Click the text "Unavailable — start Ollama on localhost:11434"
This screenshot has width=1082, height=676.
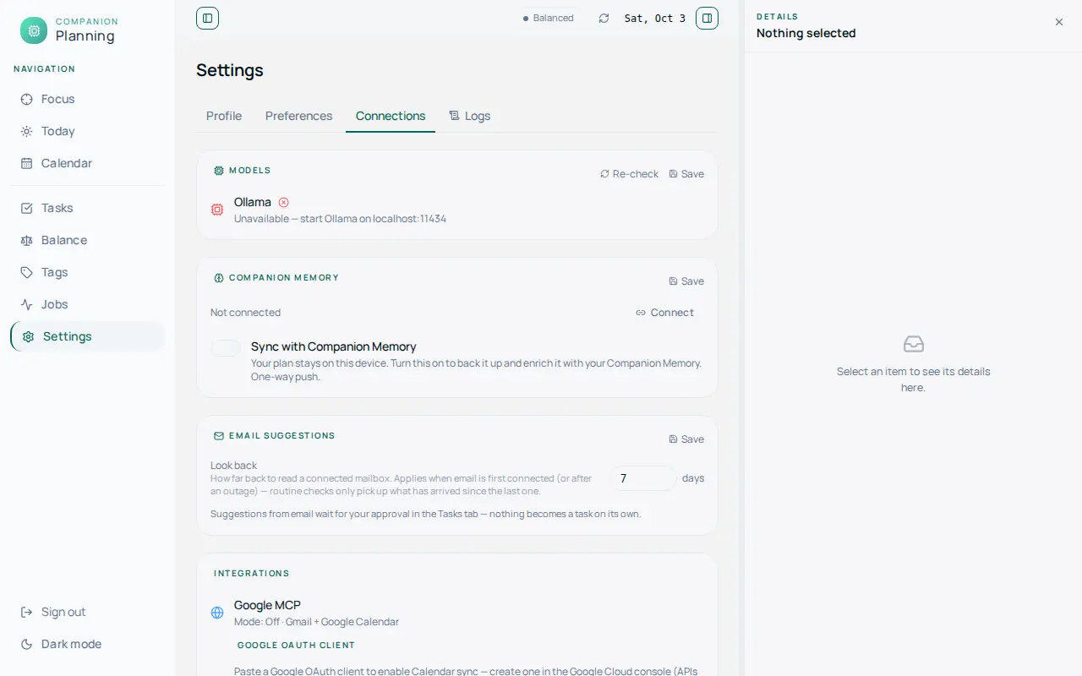340,219
